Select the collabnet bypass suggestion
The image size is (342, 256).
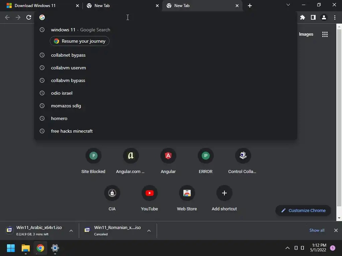pyautogui.click(x=166, y=55)
